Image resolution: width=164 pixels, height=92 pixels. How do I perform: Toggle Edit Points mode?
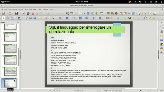point(145,18)
